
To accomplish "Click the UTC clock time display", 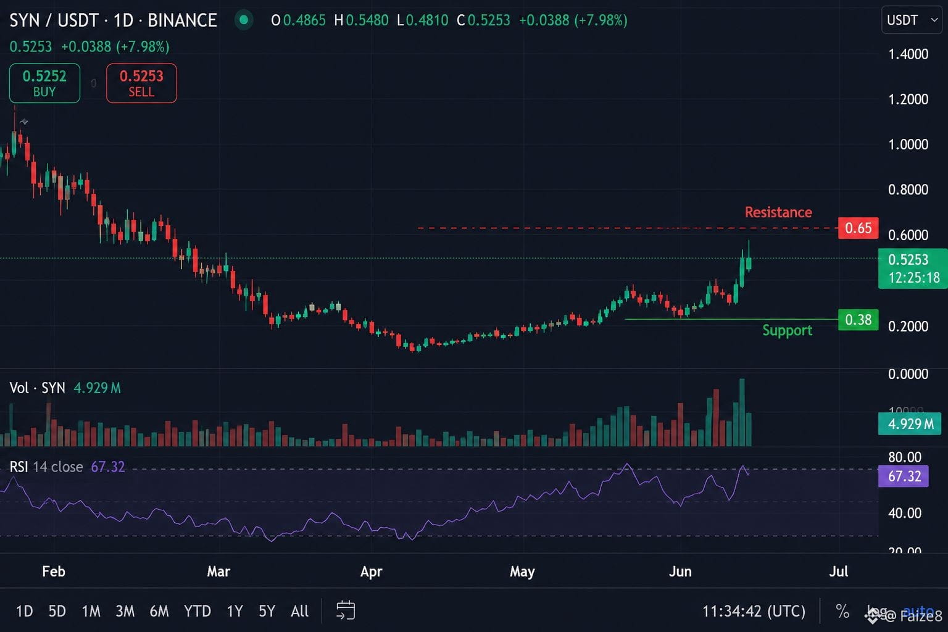I will click(754, 611).
